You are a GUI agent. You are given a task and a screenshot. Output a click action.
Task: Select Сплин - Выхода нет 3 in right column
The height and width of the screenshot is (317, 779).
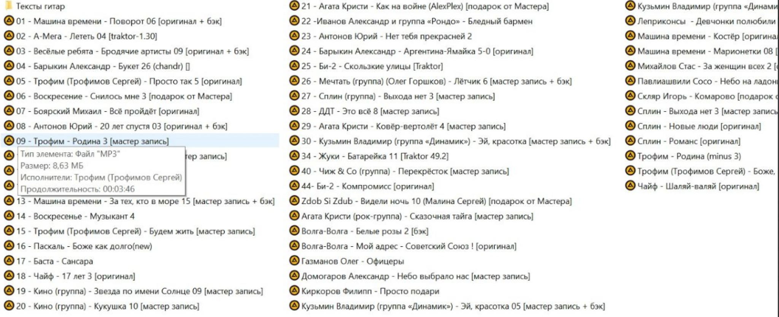point(708,111)
